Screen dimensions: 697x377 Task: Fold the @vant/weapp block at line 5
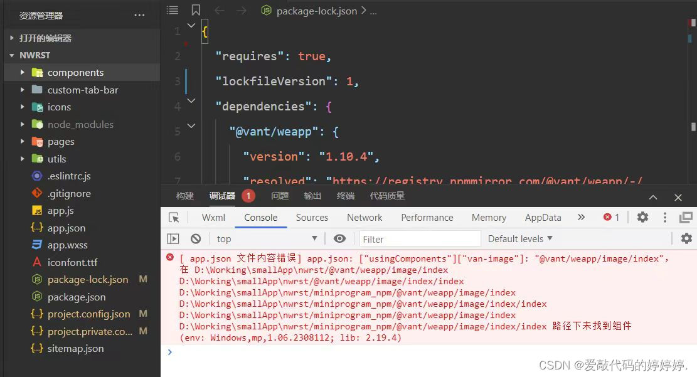pos(191,126)
